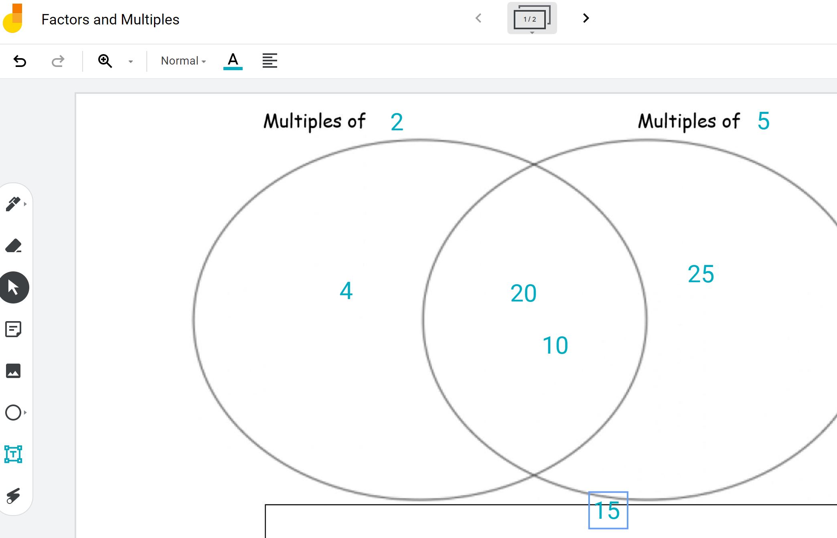
Task: Click the Zoom magnifier icon
Action: click(105, 61)
